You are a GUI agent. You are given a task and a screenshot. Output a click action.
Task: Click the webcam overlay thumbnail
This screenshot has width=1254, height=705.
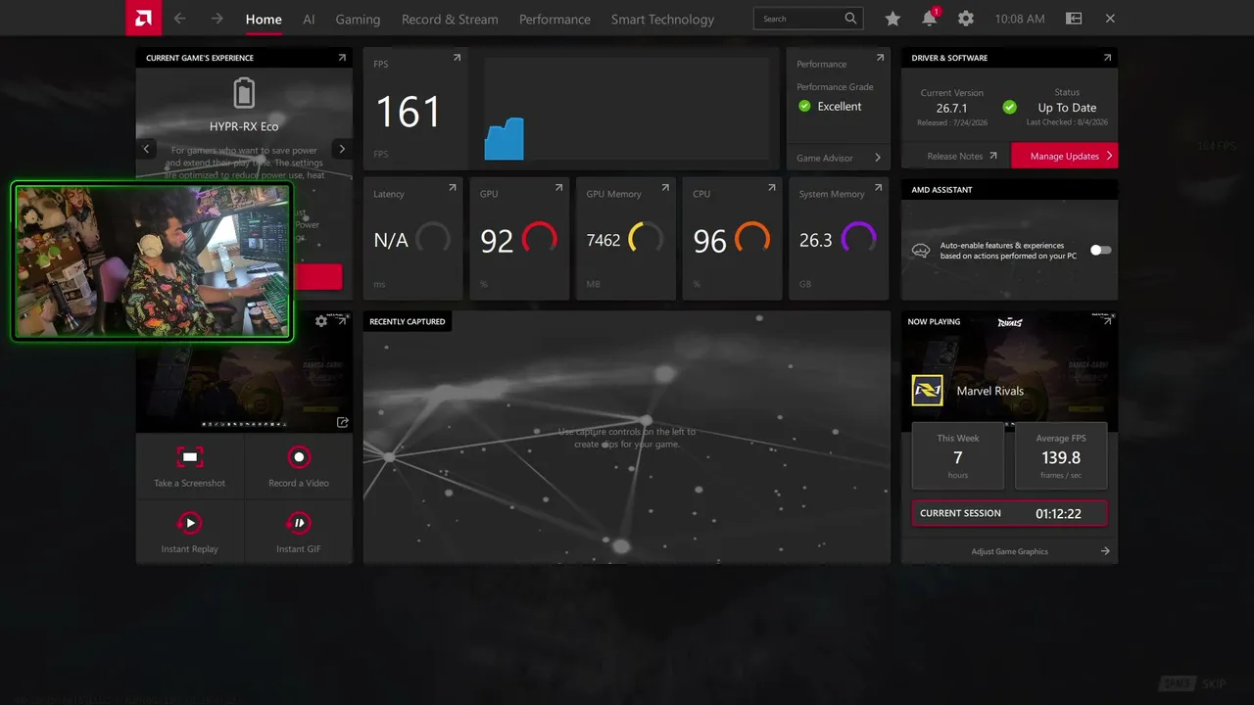click(x=153, y=261)
